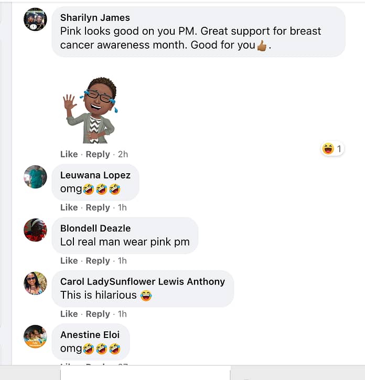
Task: Click the laughing avatar sticker
Action: [90, 110]
